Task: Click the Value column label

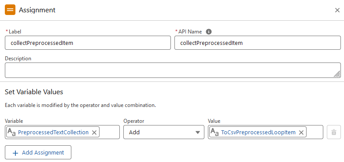Action: pyautogui.click(x=214, y=121)
